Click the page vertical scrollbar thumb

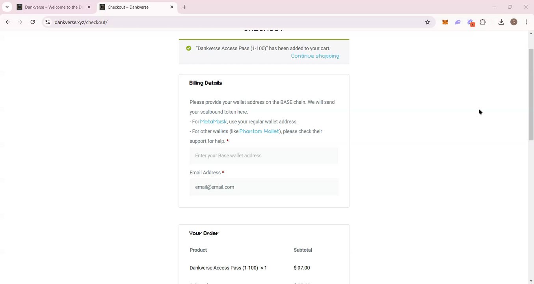point(531,94)
